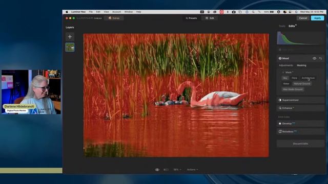Open the File menu
Image resolution: width=328 pixels, height=184 pixels.
tap(91, 12)
